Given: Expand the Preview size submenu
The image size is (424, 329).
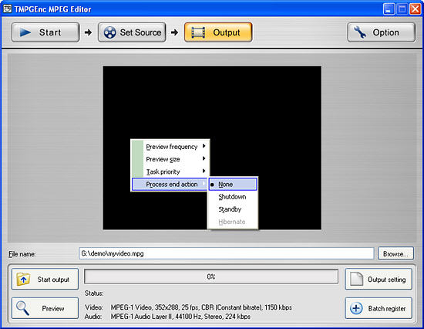Looking at the screenshot, I should click(x=170, y=159).
